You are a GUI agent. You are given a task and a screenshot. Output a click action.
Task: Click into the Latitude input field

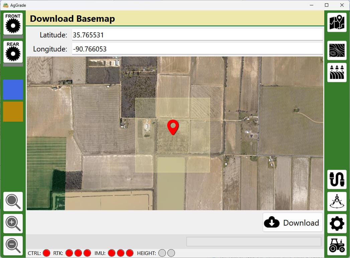pos(197,35)
